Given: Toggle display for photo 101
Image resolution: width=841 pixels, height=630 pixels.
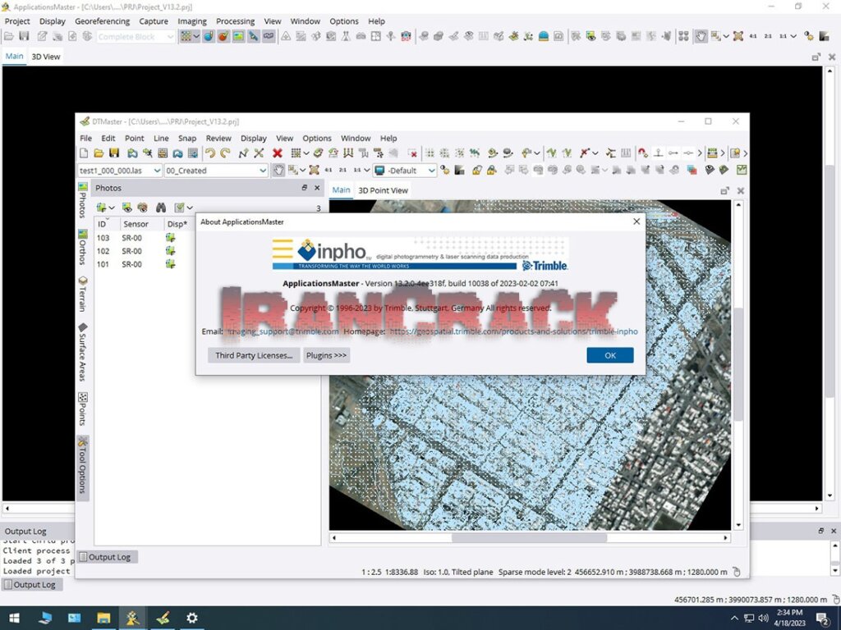Looking at the screenshot, I should click(x=172, y=264).
